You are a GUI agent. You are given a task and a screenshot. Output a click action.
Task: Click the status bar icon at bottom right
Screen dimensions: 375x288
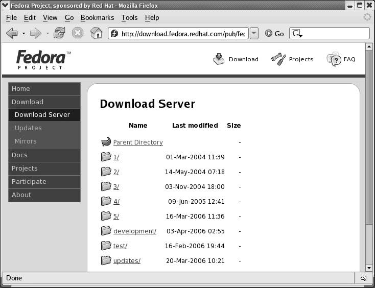coord(364,278)
